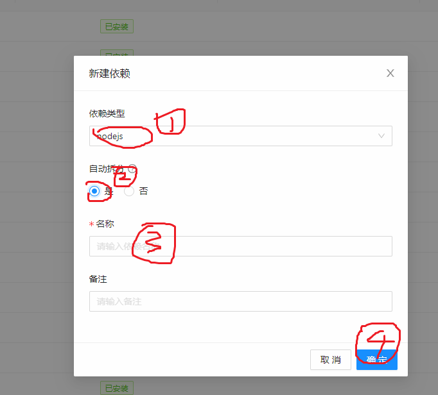Click the 否 text label next to radio

[x=144, y=191]
